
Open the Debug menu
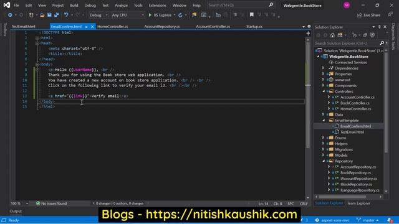tap(90, 5)
